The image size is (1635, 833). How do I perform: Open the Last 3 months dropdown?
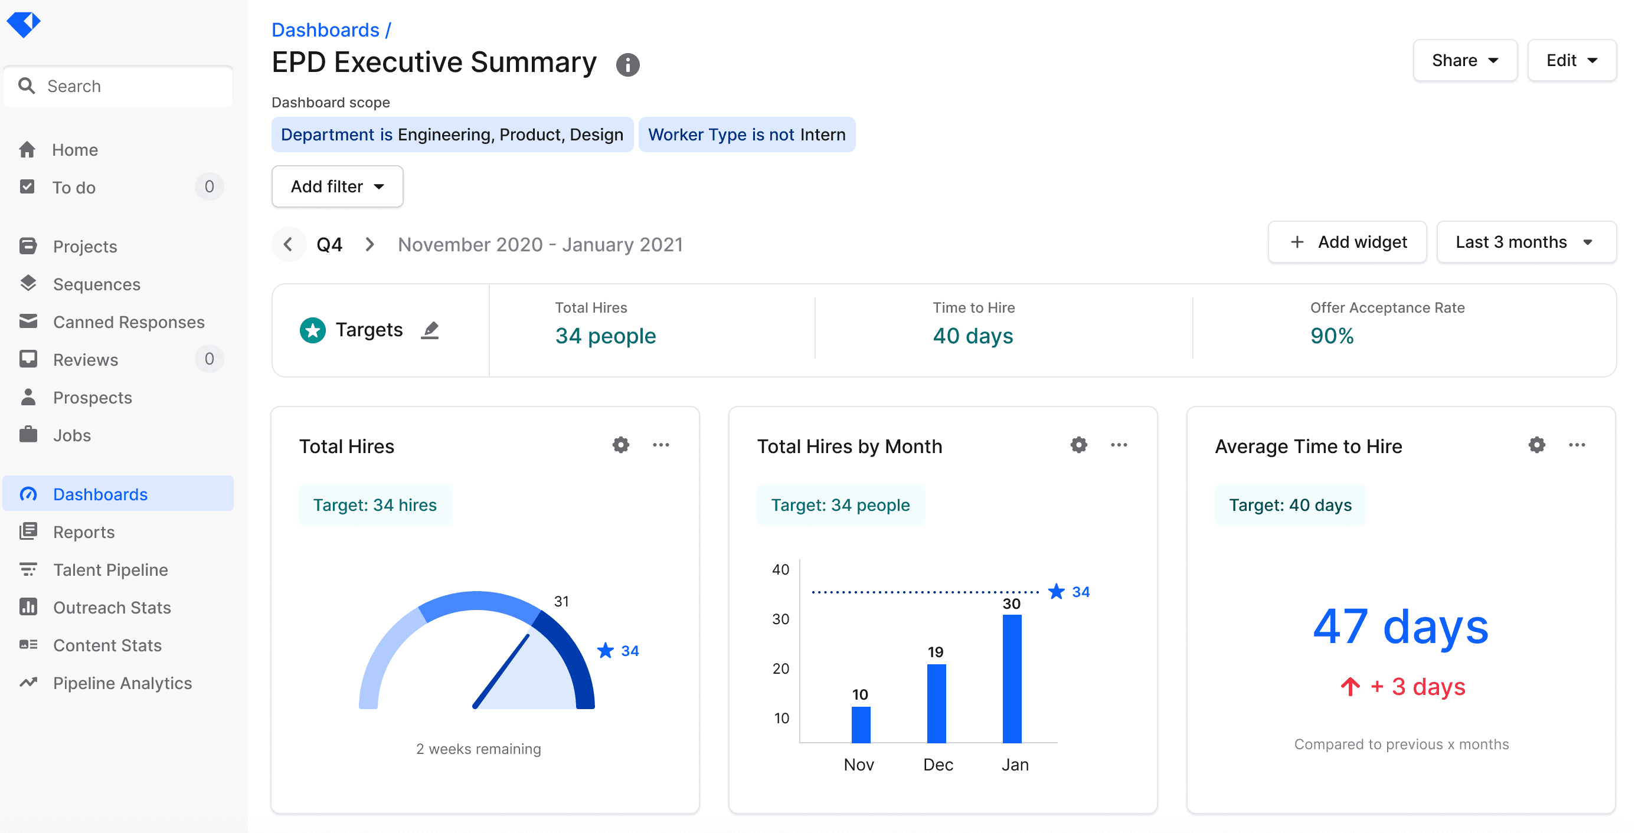click(x=1526, y=242)
